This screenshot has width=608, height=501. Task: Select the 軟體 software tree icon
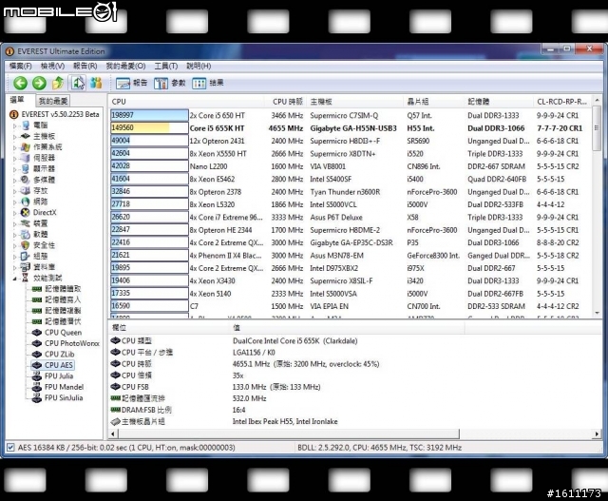(26, 234)
